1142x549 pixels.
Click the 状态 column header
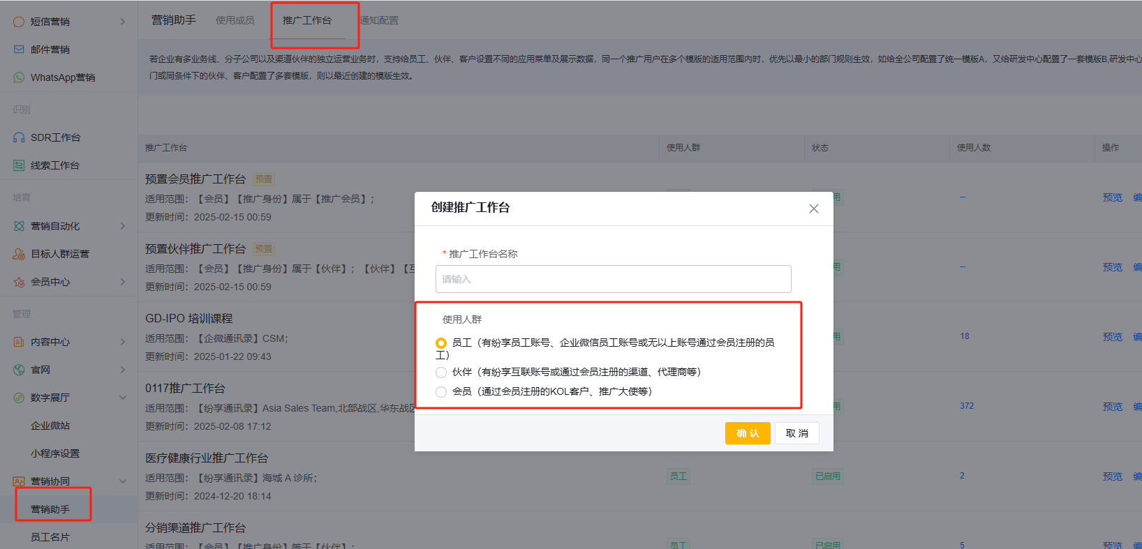point(820,148)
